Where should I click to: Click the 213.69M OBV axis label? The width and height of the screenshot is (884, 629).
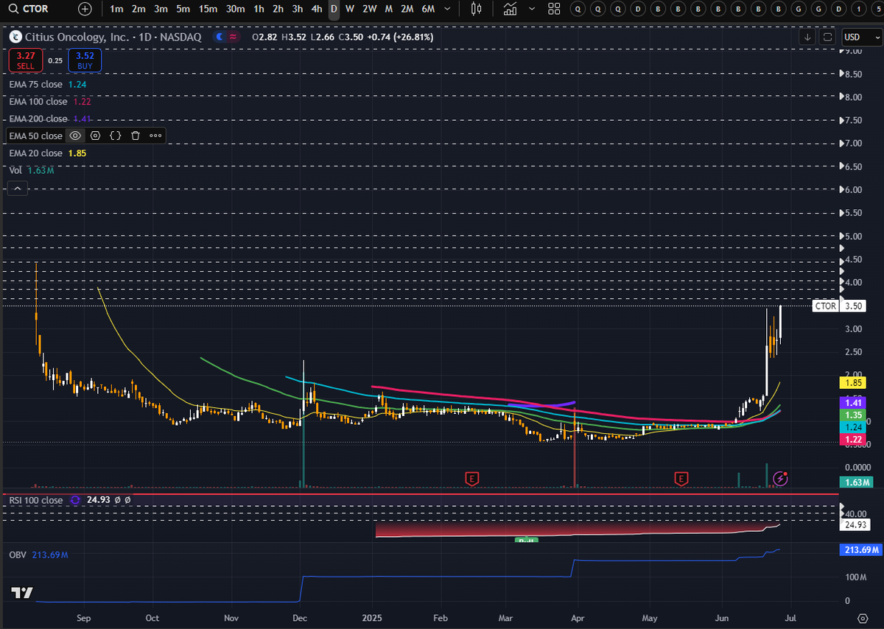[860, 550]
